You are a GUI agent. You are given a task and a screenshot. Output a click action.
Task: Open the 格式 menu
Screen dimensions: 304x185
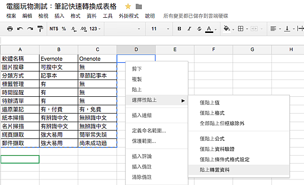point(75,16)
